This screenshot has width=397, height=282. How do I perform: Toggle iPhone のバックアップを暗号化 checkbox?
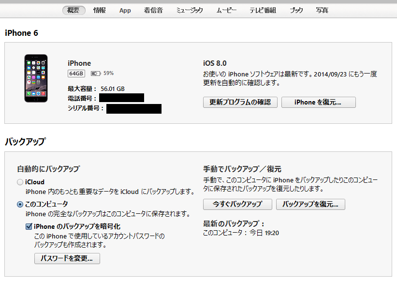29,226
